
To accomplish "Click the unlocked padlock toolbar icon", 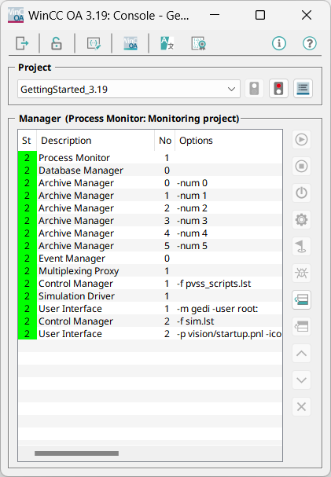I will pyautogui.click(x=57, y=43).
